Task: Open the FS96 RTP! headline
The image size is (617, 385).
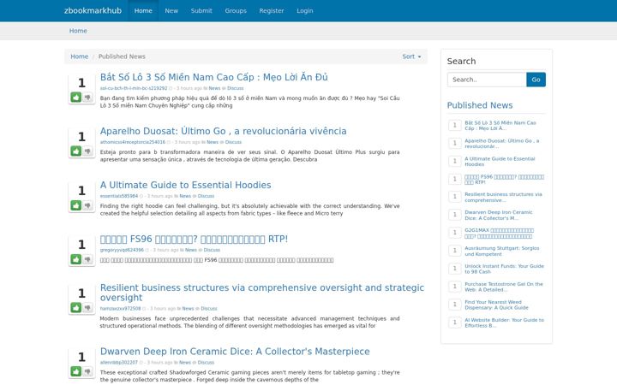Action: tap(194, 239)
